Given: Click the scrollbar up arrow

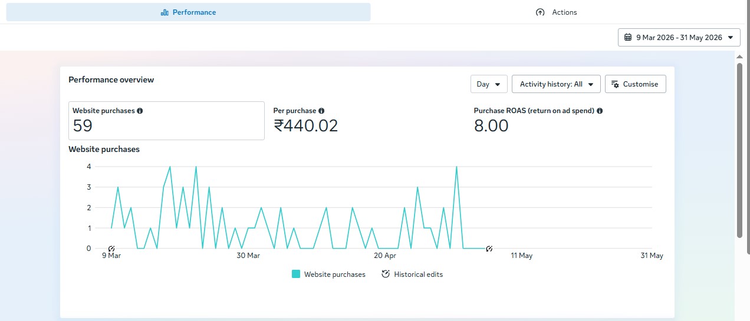Looking at the screenshot, I should click(739, 57).
